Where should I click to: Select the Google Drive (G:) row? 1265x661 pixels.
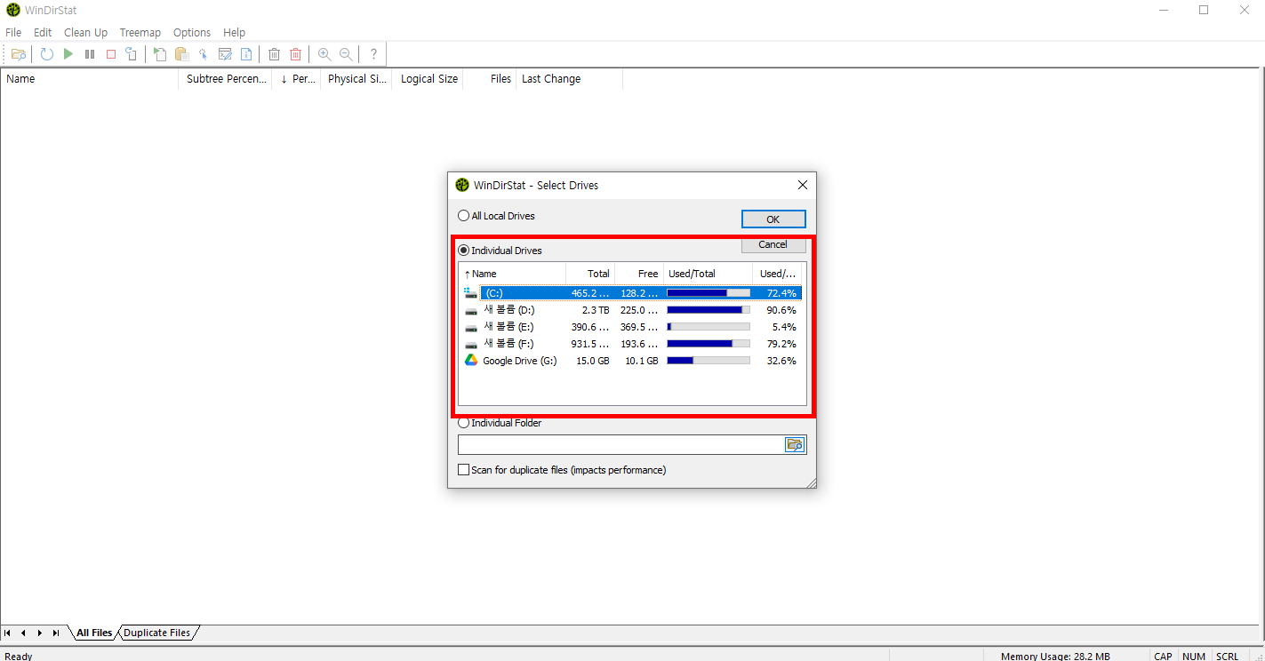tap(632, 361)
